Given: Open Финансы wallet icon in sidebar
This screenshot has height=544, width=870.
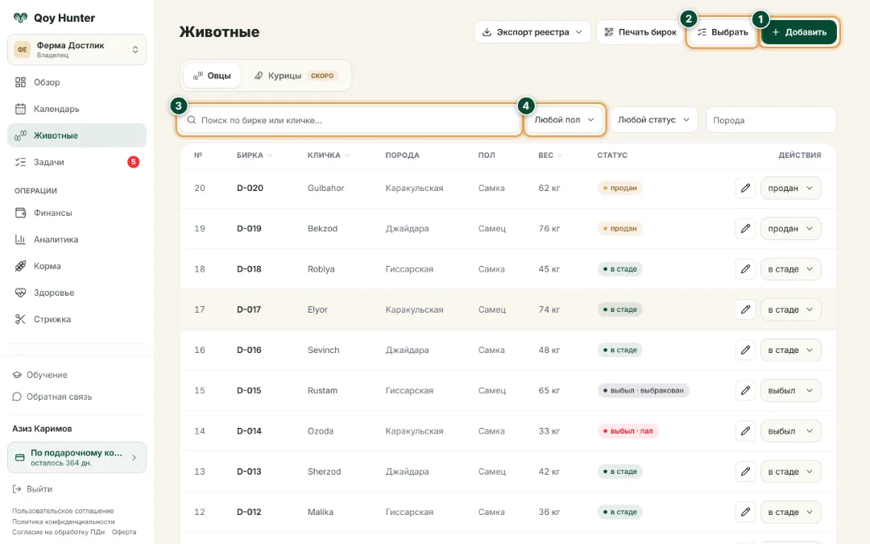Looking at the screenshot, I should click(20, 213).
